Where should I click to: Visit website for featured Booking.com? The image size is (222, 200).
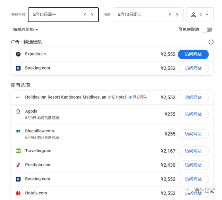point(193,68)
